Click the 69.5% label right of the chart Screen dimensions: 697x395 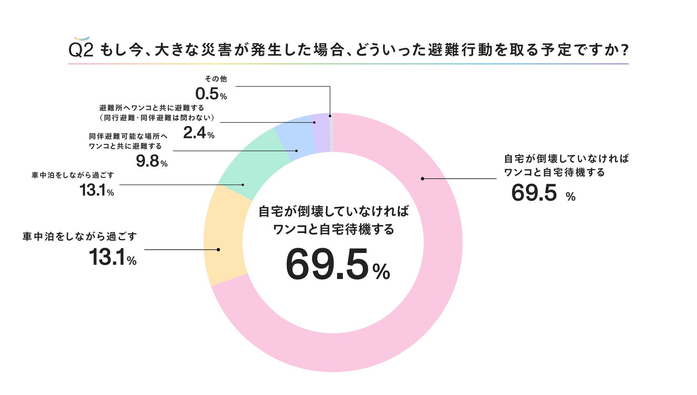543,193
